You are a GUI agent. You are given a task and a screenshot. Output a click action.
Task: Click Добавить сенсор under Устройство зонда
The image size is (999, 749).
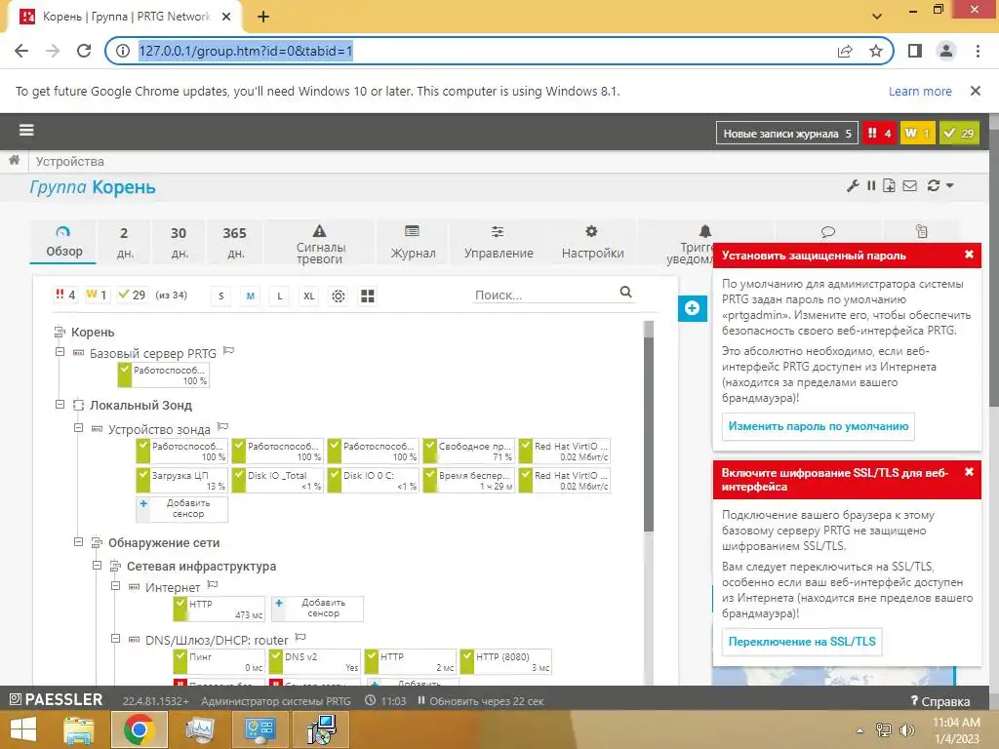181,508
